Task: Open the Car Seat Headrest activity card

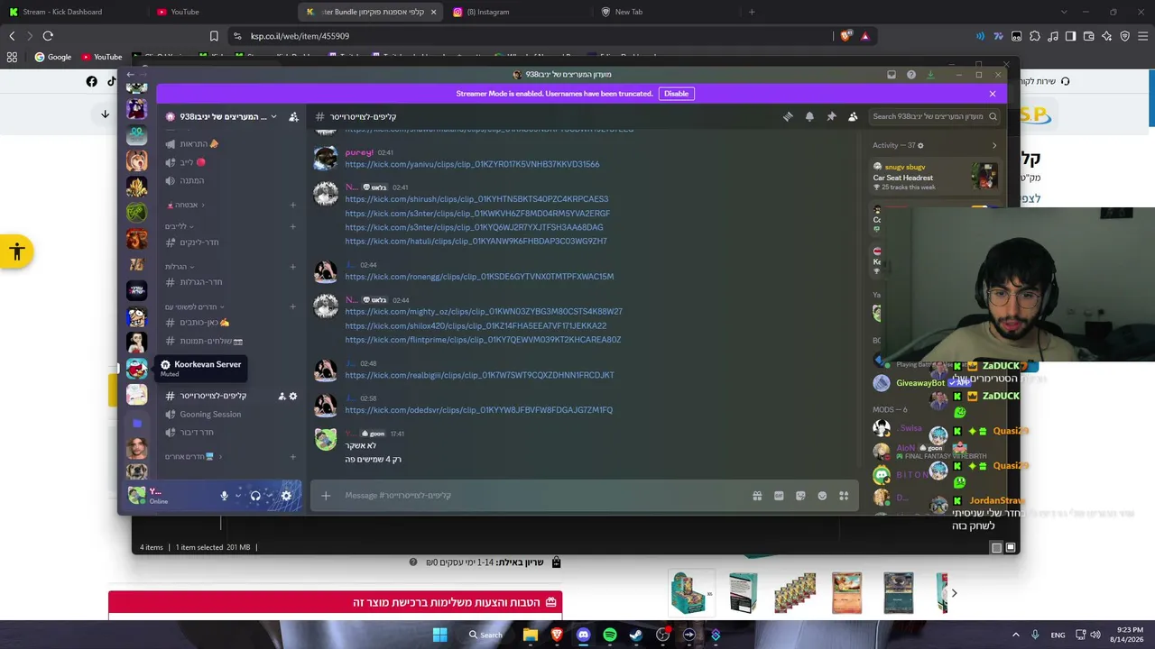Action: [x=935, y=176]
